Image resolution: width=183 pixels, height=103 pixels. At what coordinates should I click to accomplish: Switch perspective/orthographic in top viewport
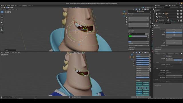click(x=126, y=24)
